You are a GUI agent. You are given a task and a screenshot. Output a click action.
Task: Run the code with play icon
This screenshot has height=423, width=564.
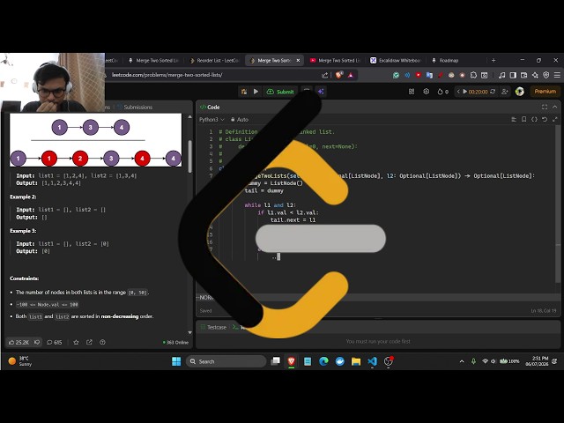[256, 92]
